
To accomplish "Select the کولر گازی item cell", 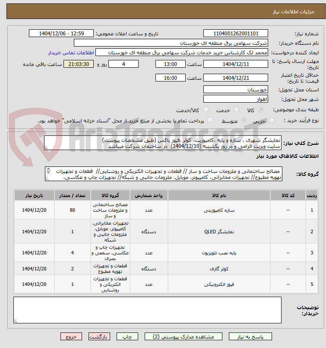I will 219,269.
